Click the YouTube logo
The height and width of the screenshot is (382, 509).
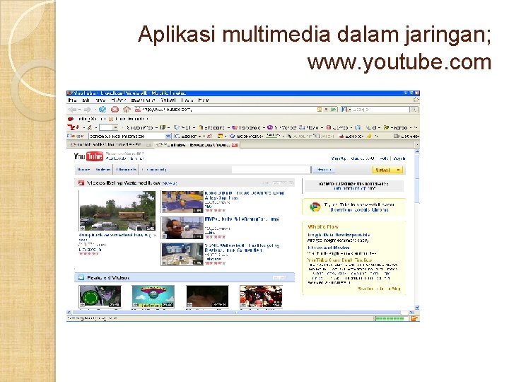coord(88,156)
